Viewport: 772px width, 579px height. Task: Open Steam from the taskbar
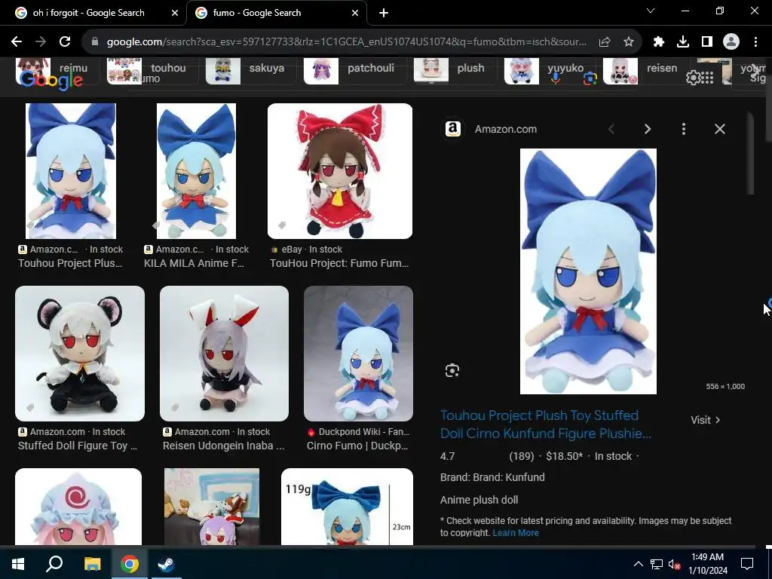pyautogui.click(x=167, y=564)
